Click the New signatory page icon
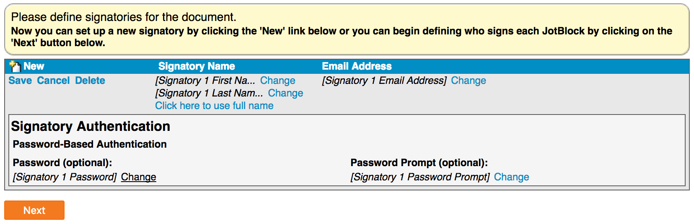The height and width of the screenshot is (224, 694). [15, 66]
